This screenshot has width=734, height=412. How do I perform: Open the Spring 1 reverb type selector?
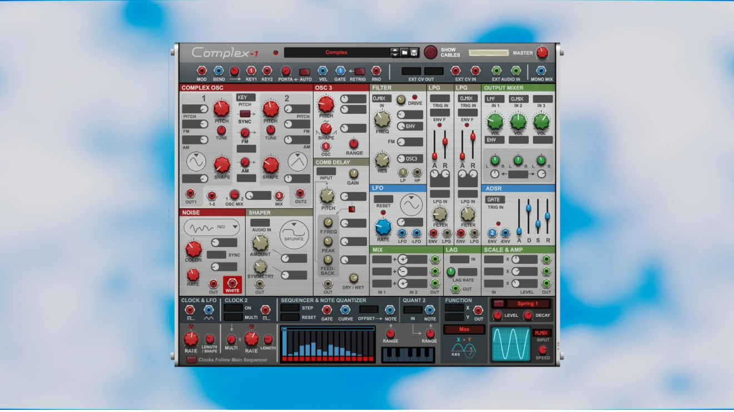(x=528, y=304)
